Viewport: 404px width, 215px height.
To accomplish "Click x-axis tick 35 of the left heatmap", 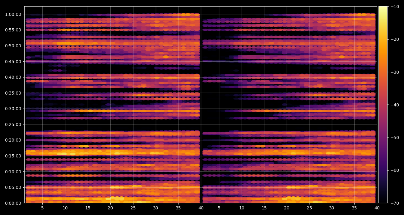I will pyautogui.click(x=178, y=208).
